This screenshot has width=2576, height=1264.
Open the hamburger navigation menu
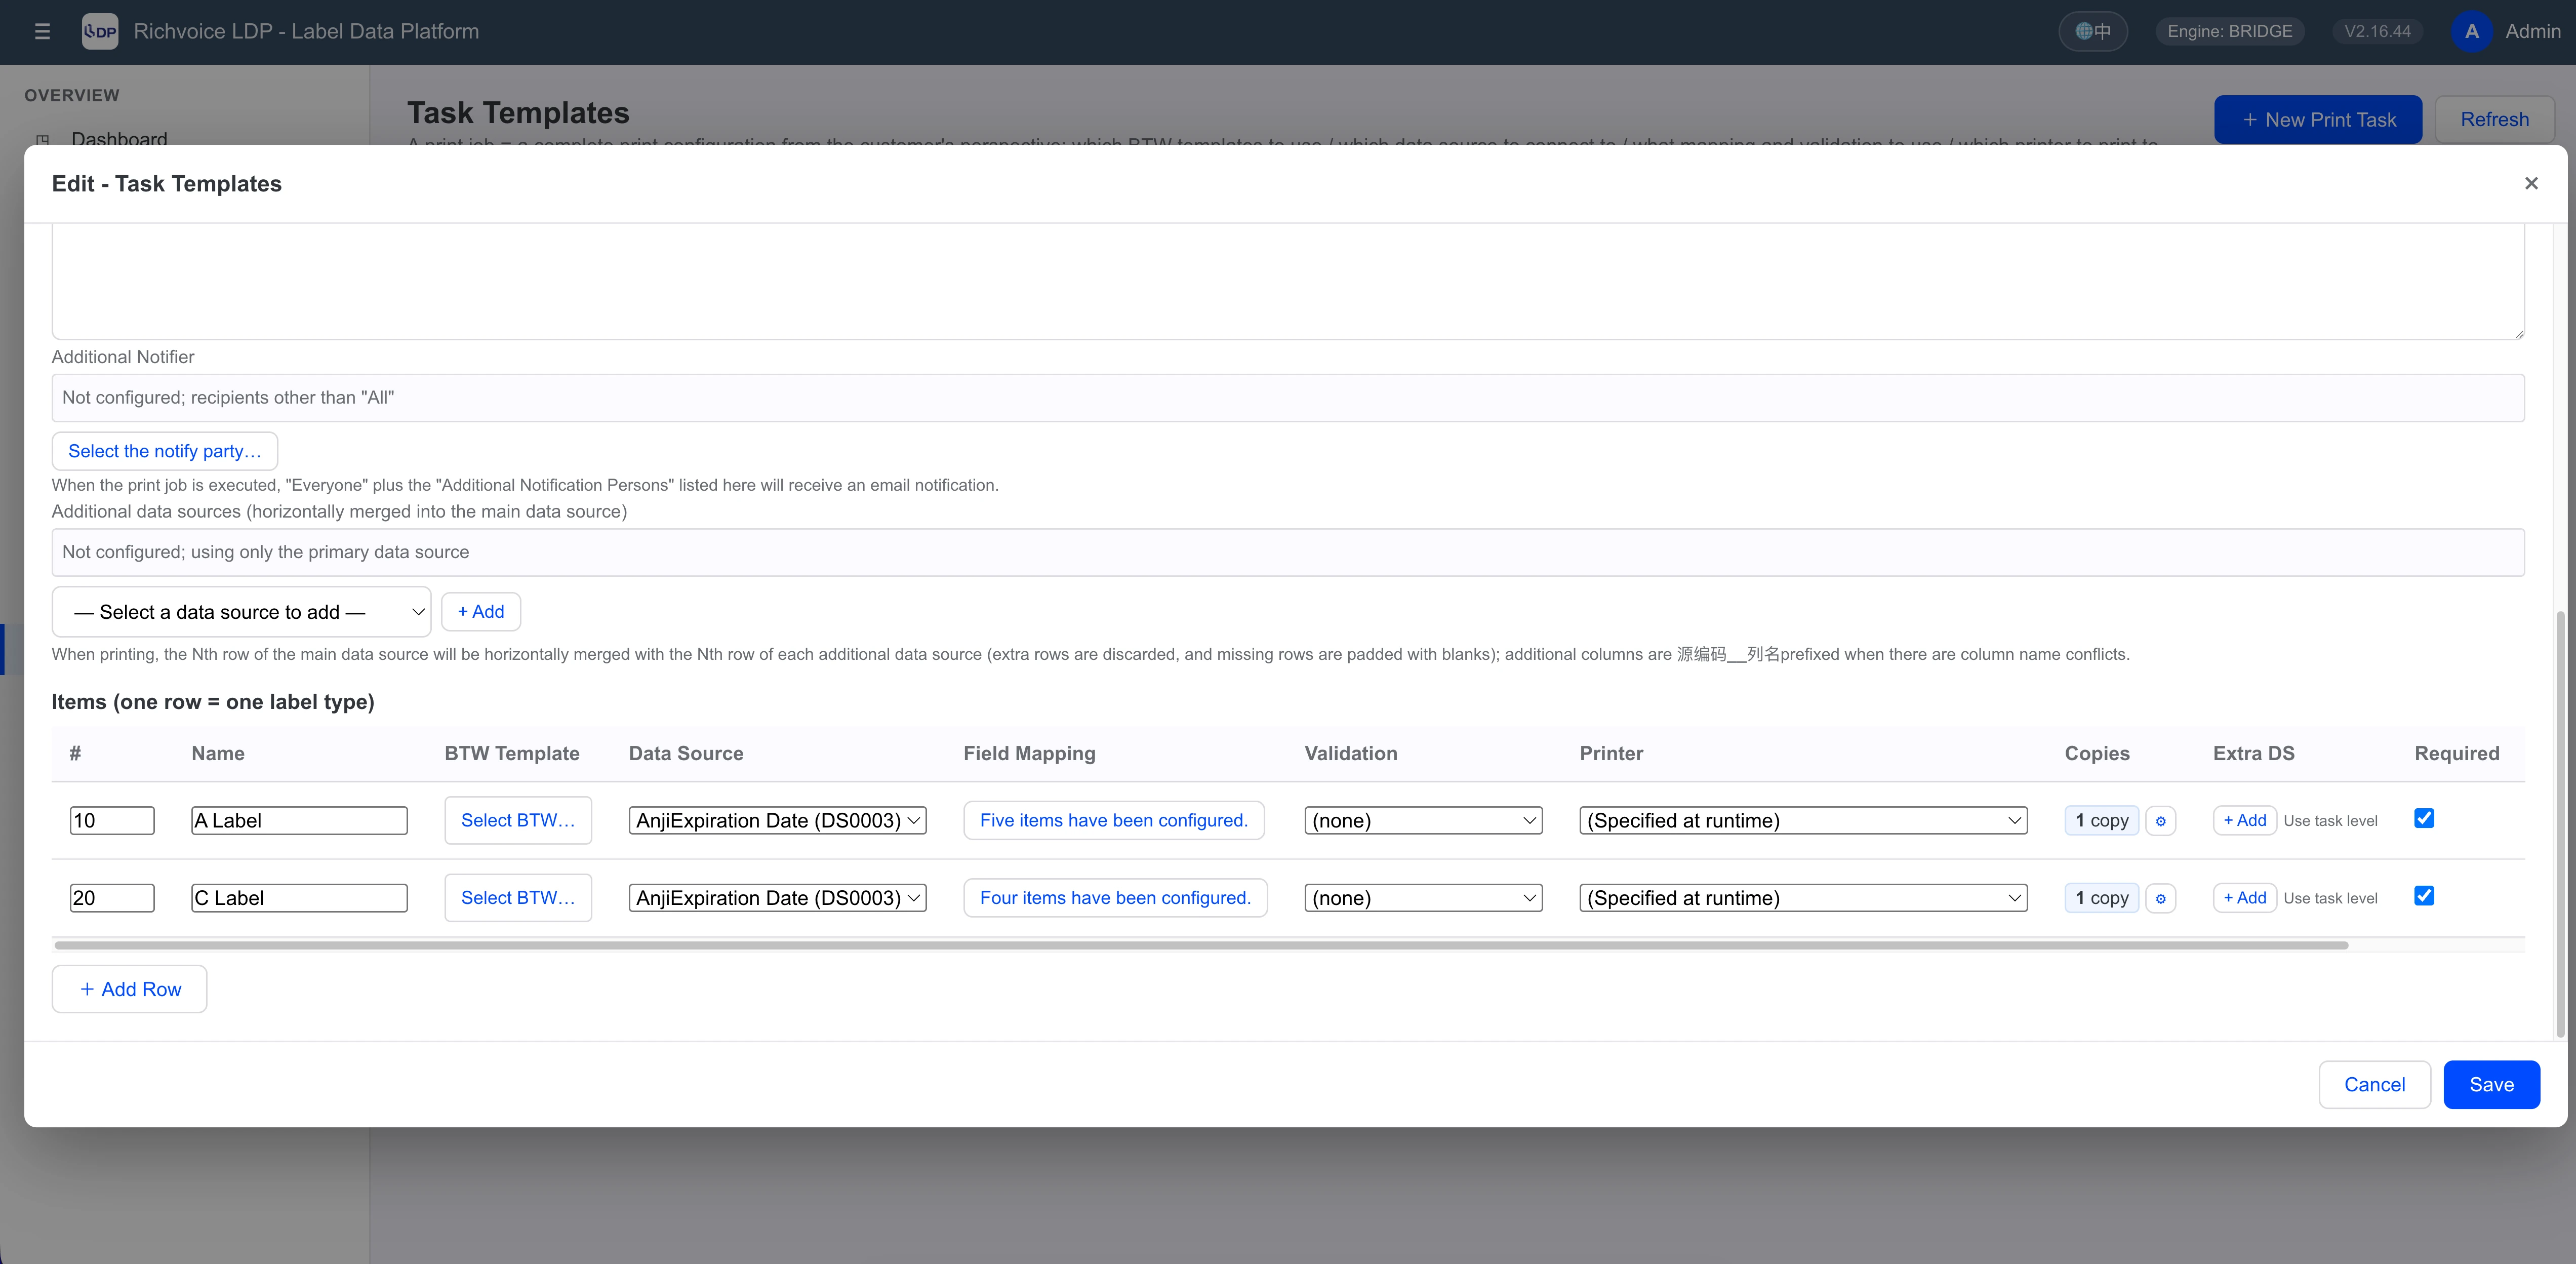pos(42,31)
